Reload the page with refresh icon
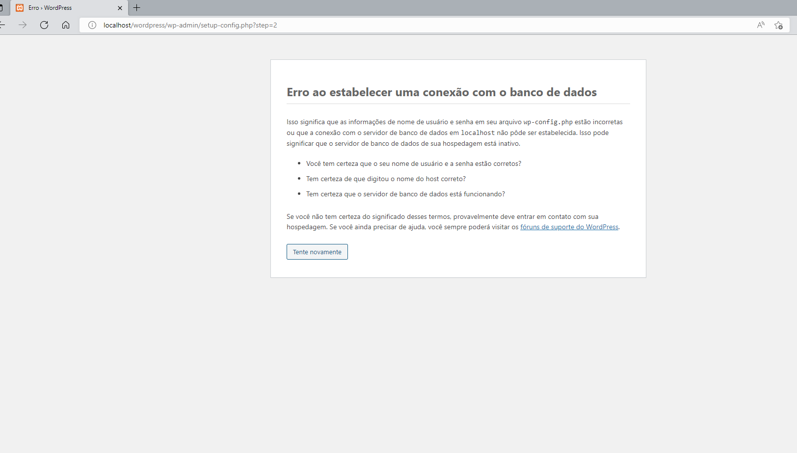This screenshot has height=453, width=797. tap(44, 25)
